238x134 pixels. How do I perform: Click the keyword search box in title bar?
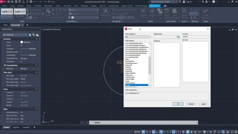[164, 1]
